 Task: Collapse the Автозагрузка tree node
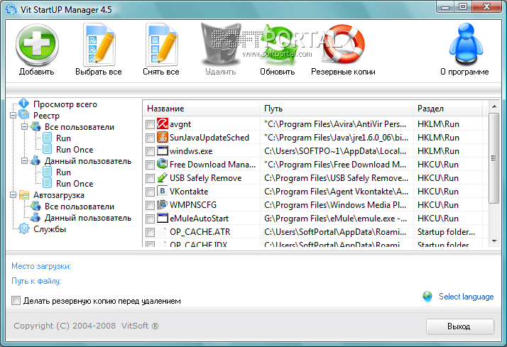pos(13,195)
